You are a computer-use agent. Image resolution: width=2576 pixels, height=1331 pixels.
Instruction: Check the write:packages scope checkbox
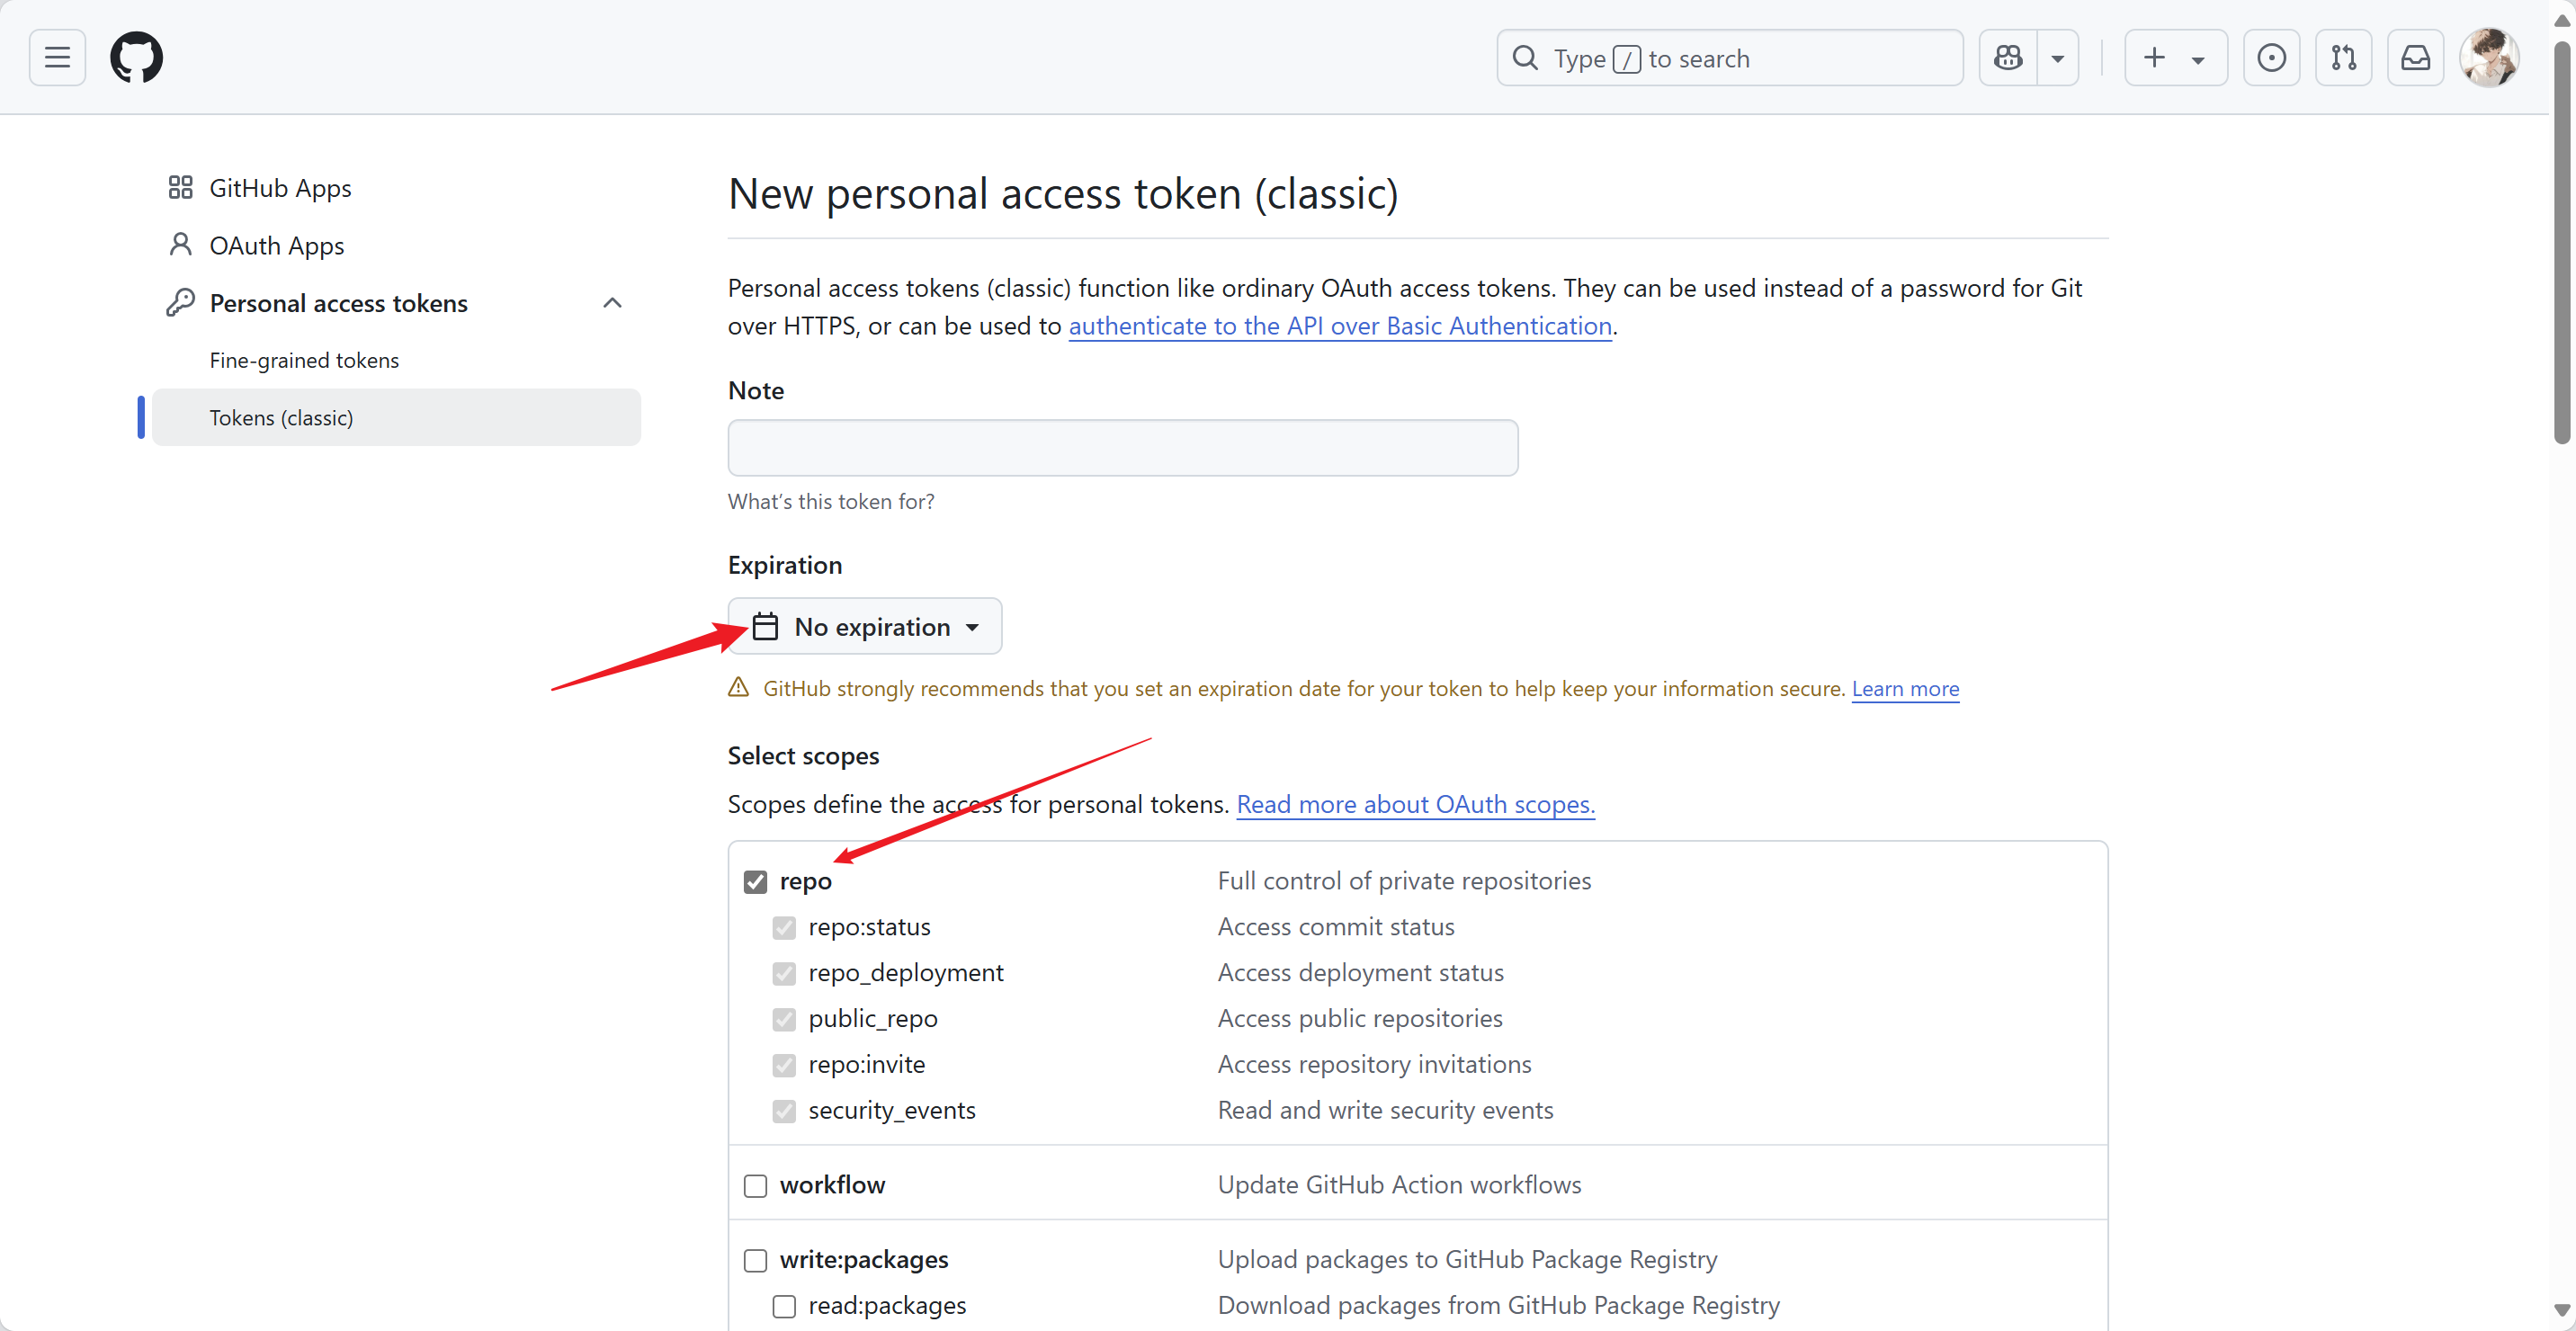[755, 1260]
